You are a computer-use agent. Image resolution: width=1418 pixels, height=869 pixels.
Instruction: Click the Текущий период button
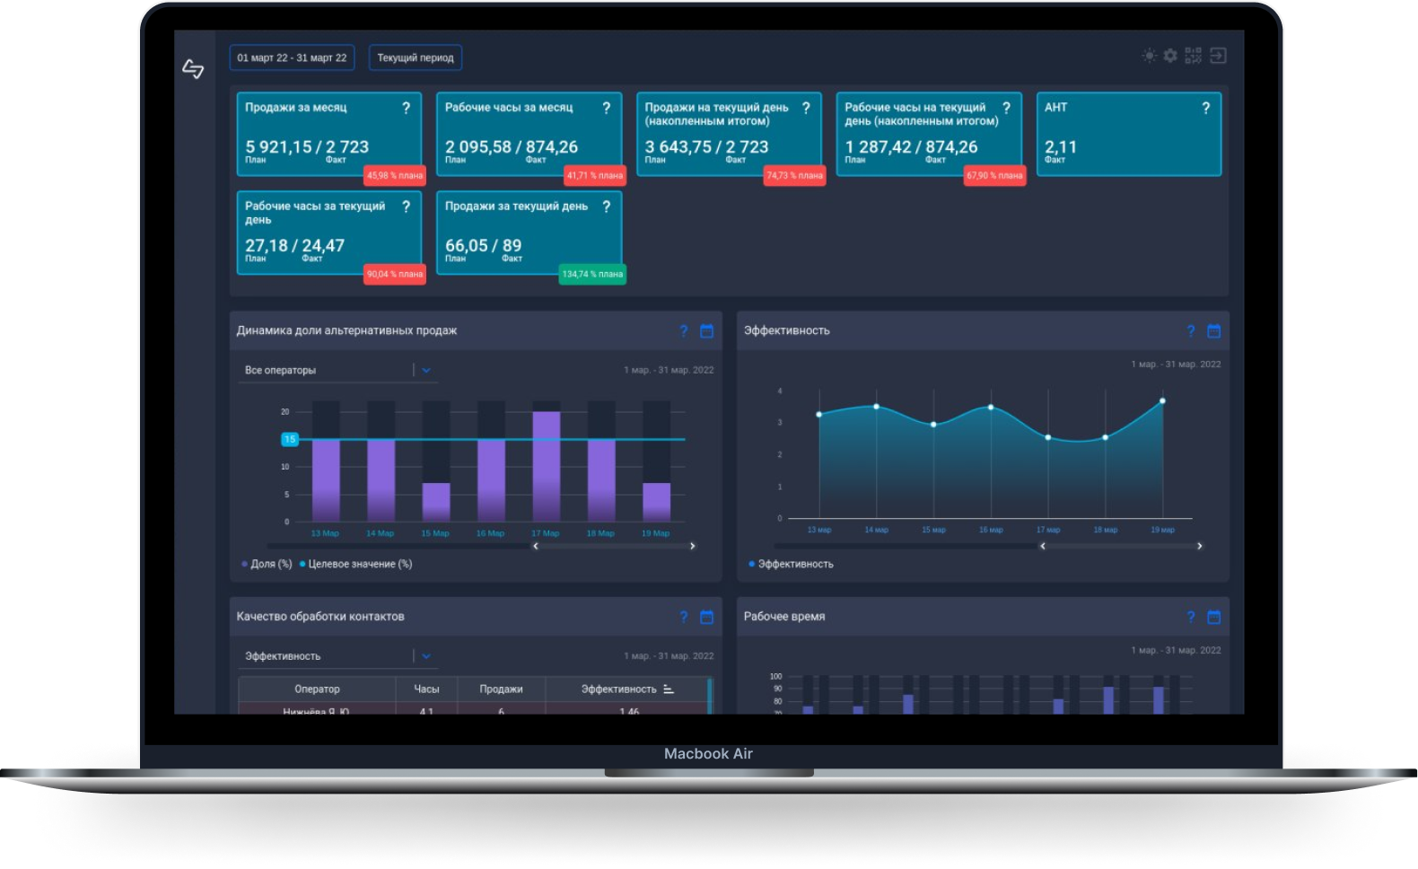tap(416, 57)
